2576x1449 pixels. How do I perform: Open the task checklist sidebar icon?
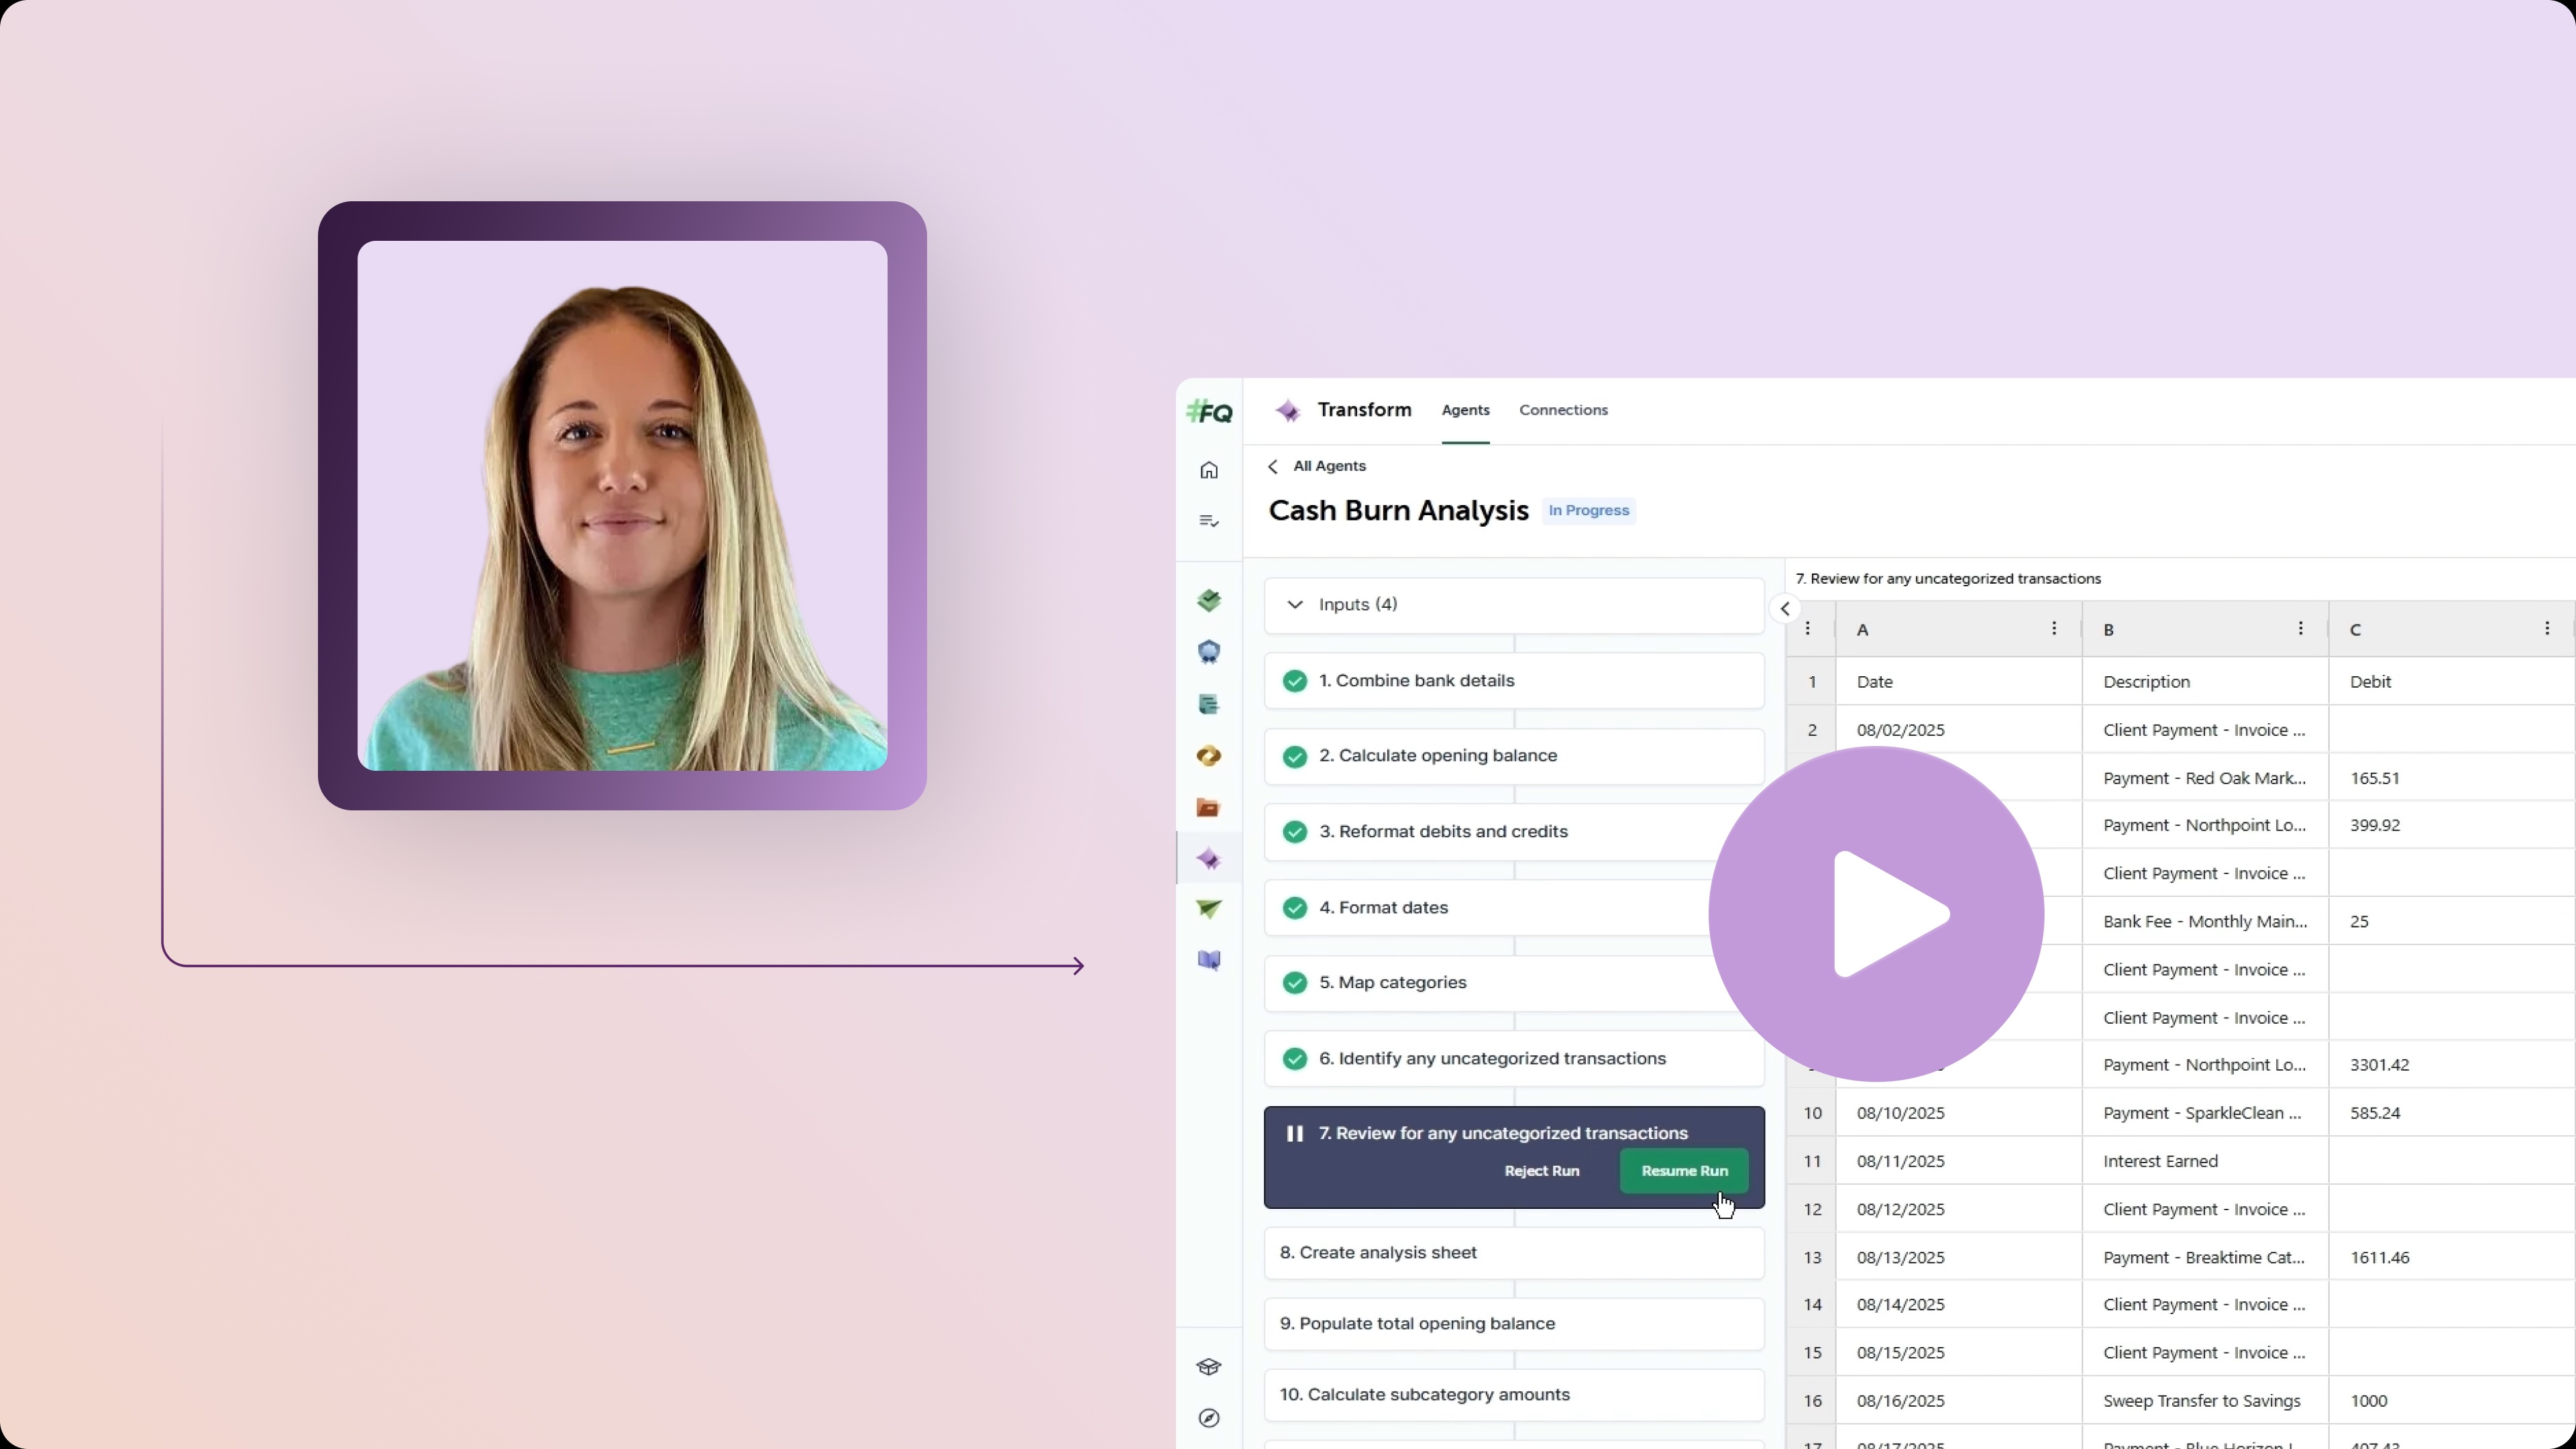tap(1209, 521)
